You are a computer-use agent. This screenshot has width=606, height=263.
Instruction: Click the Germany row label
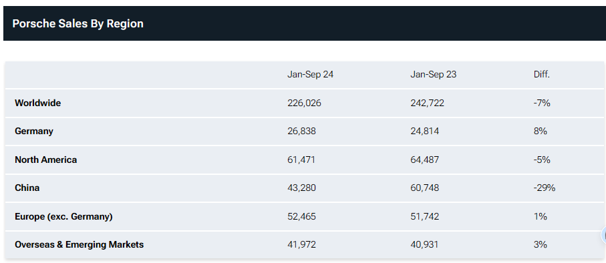(x=34, y=131)
